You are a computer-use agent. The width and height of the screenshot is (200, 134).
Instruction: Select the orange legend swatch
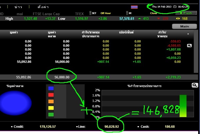(51, 101)
